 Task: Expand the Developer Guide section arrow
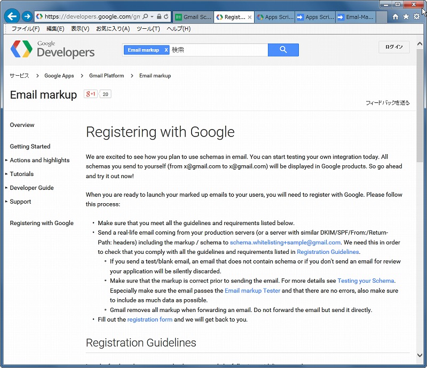pyautogui.click(x=6, y=188)
